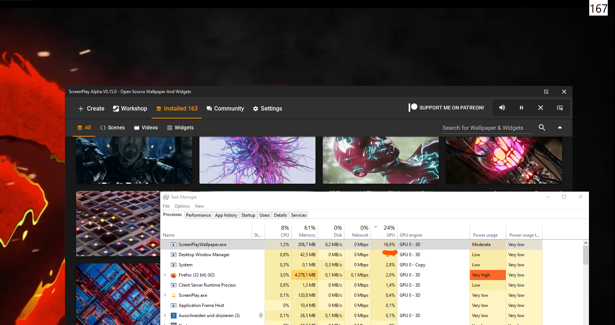Screen dimensions: 615x325
Task: Click Support Me On Patreon link
Action: point(446,108)
